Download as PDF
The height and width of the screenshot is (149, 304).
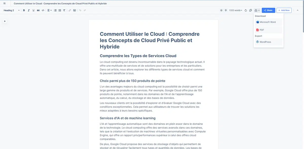[268, 30]
